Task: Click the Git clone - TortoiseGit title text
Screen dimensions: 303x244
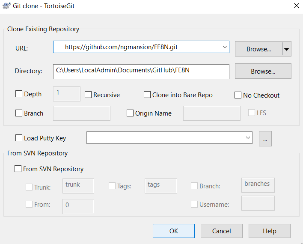Action: [44, 6]
